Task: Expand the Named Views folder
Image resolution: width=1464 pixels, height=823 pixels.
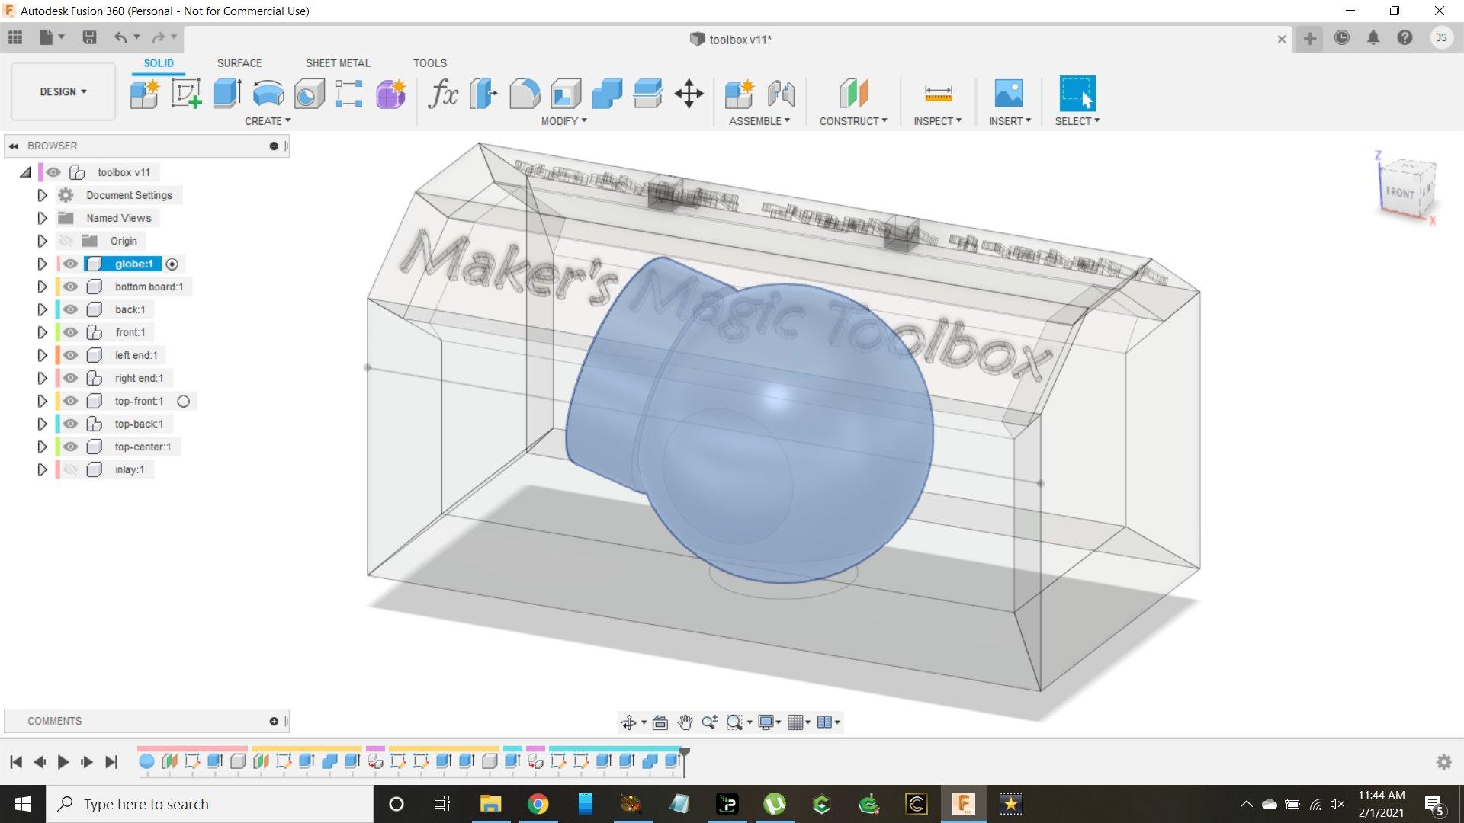Action: point(41,217)
